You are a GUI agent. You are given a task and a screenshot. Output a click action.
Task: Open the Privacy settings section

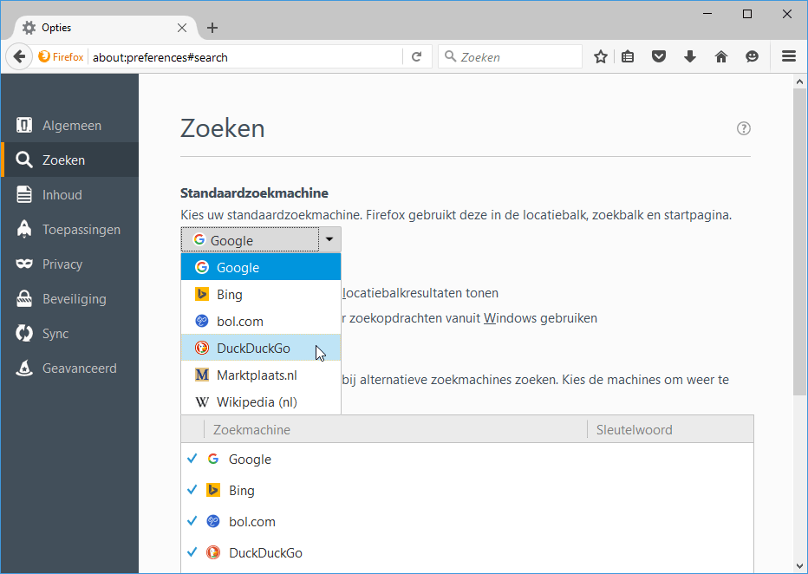pos(62,264)
